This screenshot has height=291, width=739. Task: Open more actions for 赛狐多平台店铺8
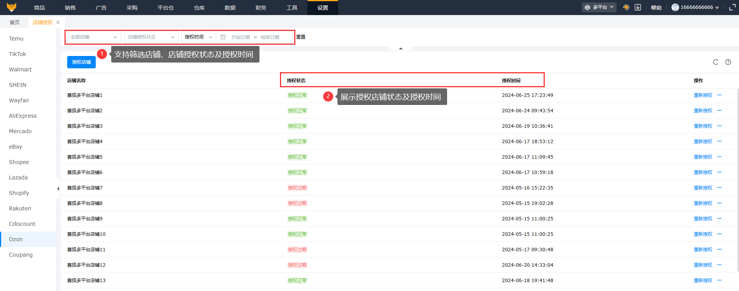coord(719,203)
